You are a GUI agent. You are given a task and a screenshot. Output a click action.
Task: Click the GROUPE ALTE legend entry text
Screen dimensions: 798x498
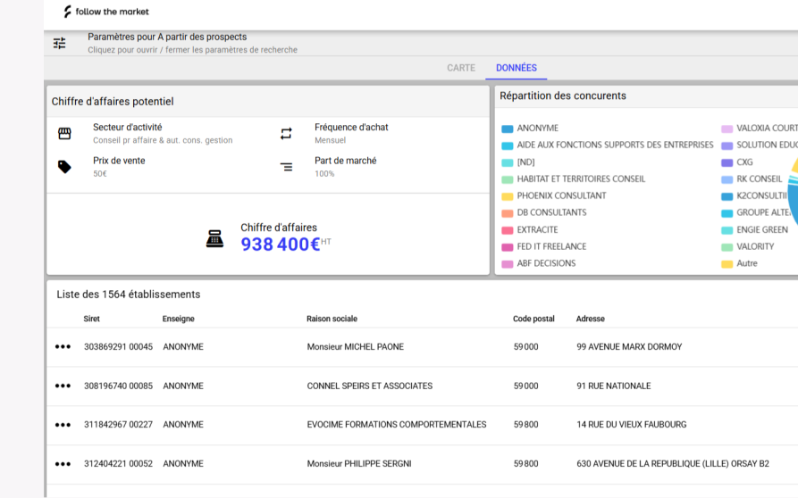(x=763, y=212)
